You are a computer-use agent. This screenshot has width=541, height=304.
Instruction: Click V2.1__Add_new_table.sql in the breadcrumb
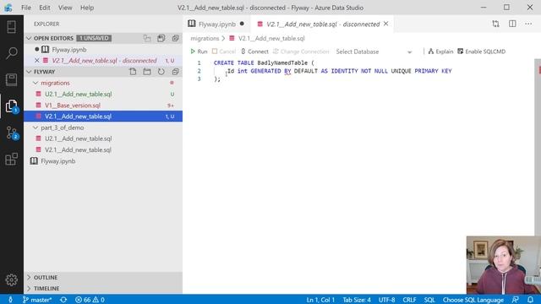(271, 38)
